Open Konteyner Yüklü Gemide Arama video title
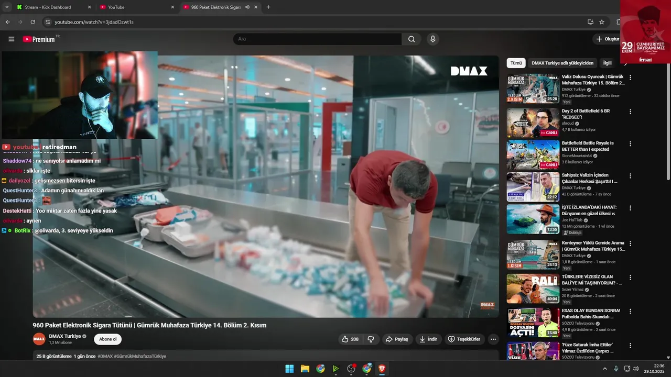The height and width of the screenshot is (377, 671). pyautogui.click(x=593, y=246)
